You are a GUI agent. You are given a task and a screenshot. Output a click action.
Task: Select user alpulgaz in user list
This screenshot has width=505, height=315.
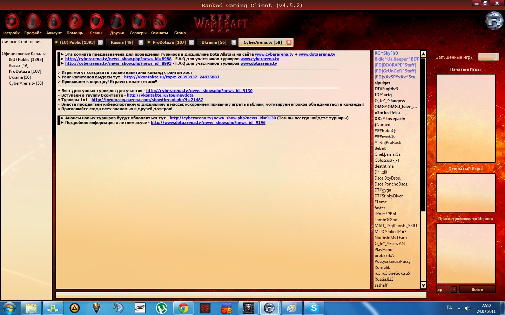[382, 83]
